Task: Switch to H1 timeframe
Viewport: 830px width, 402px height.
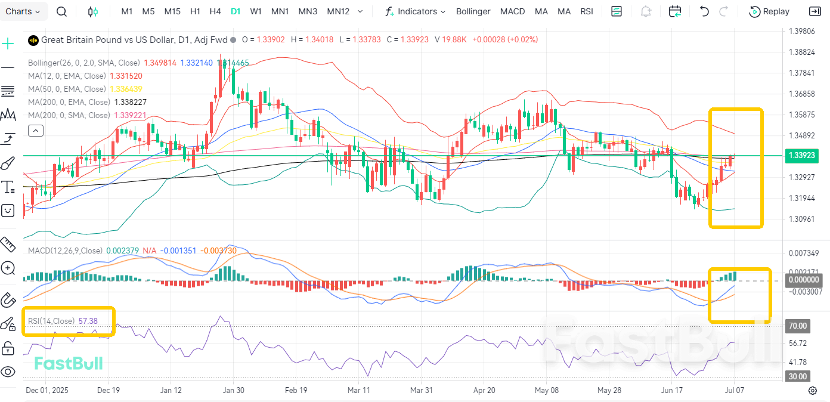Action: point(195,11)
